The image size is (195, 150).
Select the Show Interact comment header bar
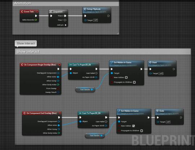(103, 52)
